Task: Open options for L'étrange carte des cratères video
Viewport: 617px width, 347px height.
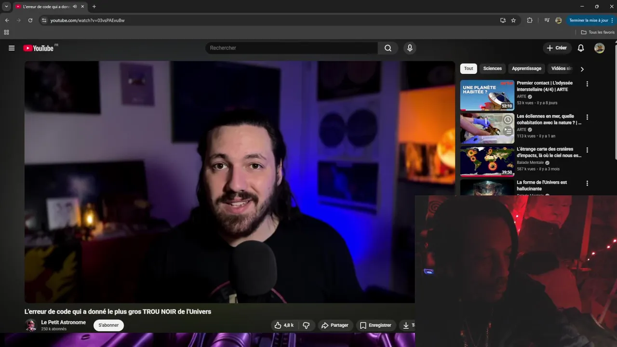Action: (587, 150)
